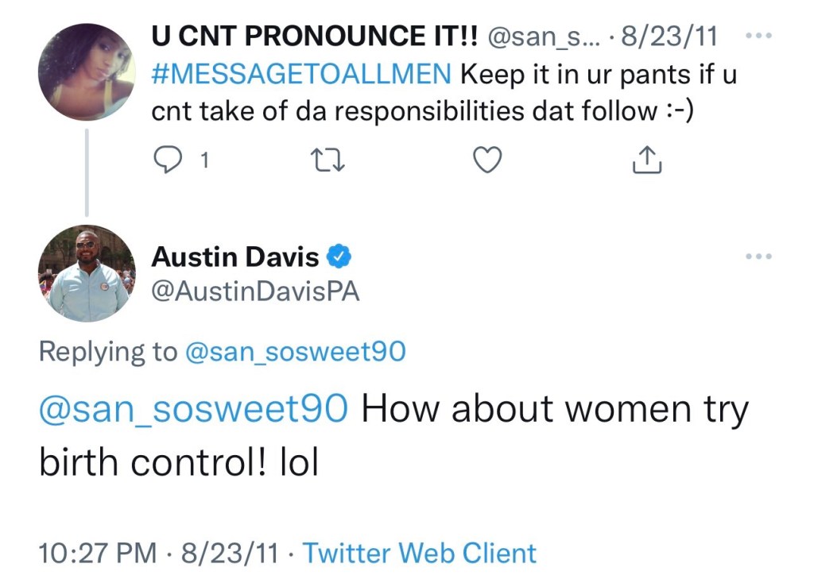Open Austin Davis's profile photo
Viewport: 814px width, 583px height.
(87, 274)
